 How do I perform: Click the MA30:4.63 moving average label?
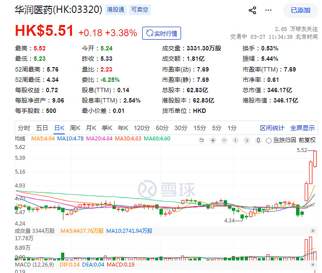coord(128,139)
